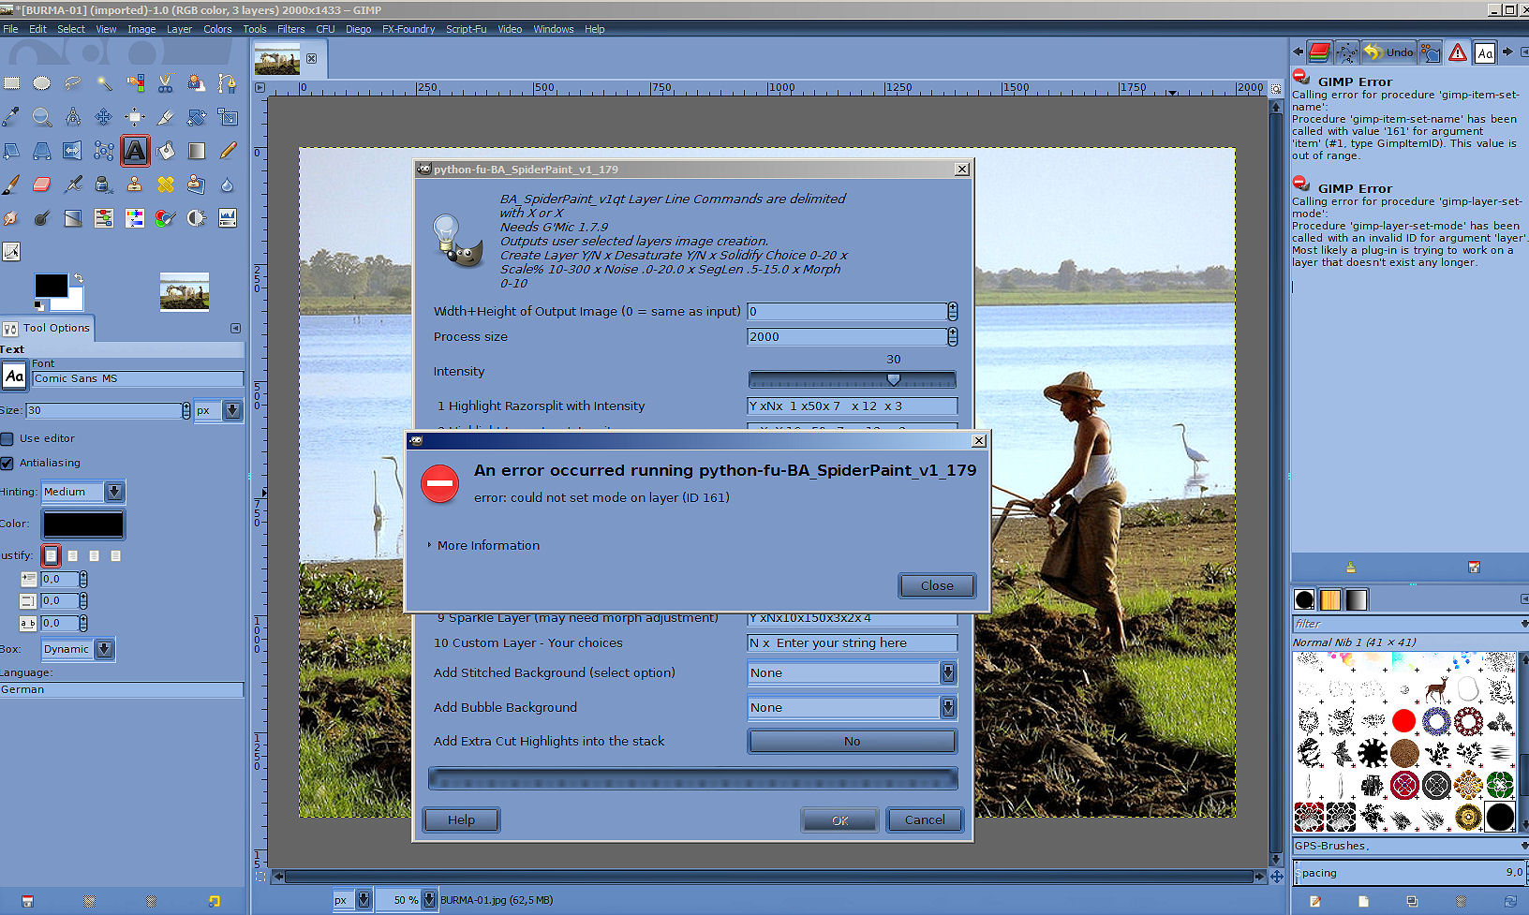1529x915 pixels.
Task: Select the Rectangle Select tool
Action: 11,83
